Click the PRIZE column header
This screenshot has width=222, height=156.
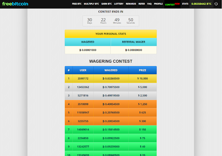143,70
